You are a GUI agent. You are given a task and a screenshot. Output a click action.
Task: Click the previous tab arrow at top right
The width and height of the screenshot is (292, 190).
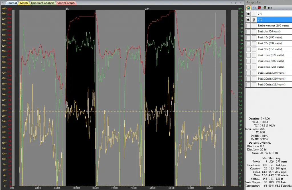[232, 3]
